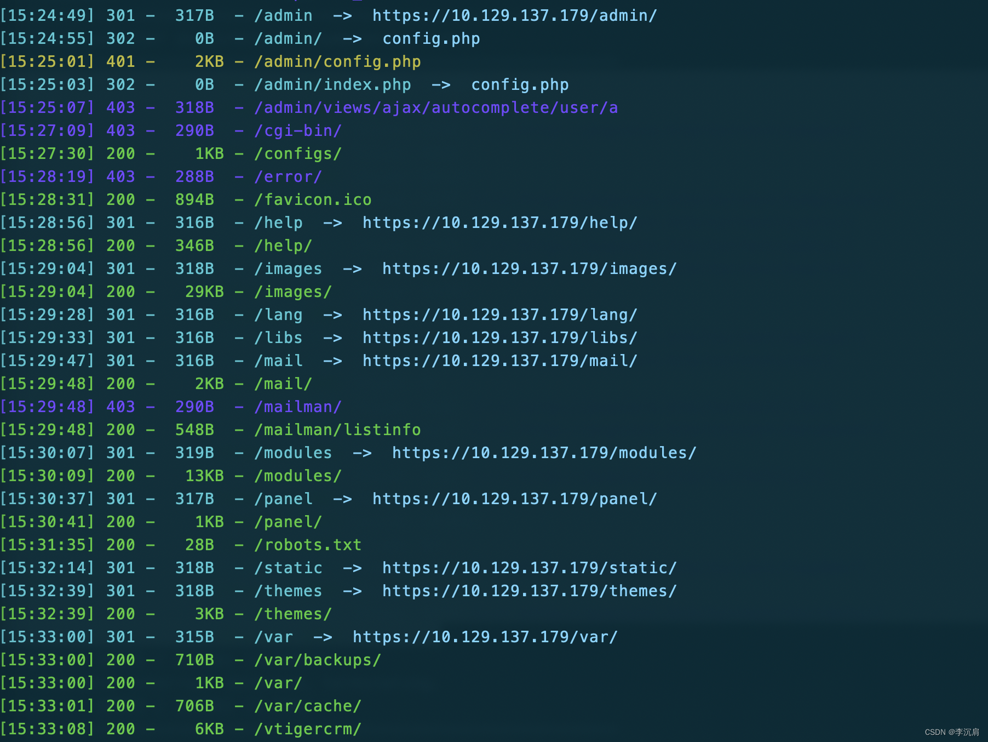988x742 pixels.
Task: Select the /admin/config.php path text
Action: point(337,61)
